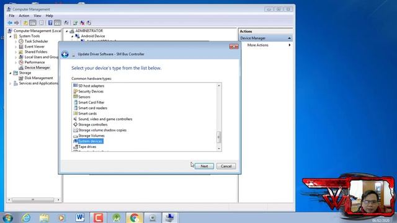The width and height of the screenshot is (397, 223).
Task: Collapse the System Tools tree node
Action: point(11,37)
